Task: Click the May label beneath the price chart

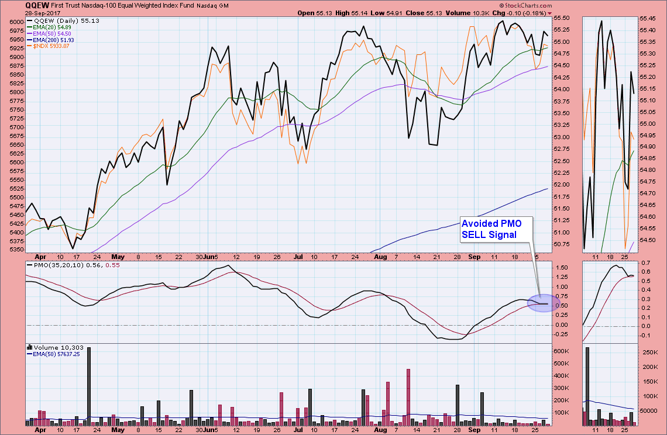Action: 118,257
